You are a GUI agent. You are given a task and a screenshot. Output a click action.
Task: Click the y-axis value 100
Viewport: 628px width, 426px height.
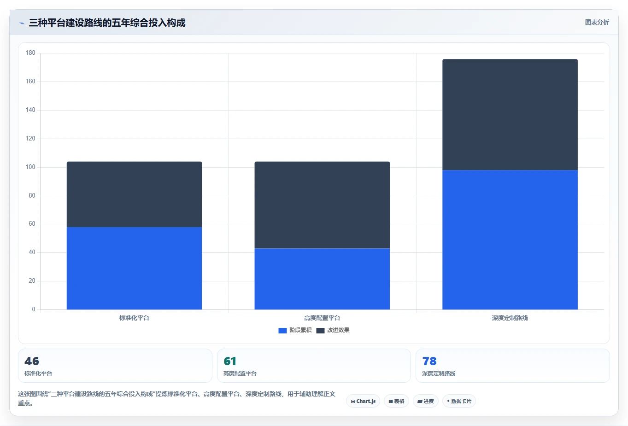coord(30,167)
